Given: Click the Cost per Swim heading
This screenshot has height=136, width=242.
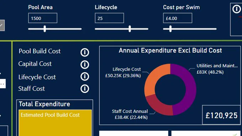Looking at the screenshot, I should tap(181, 7).
